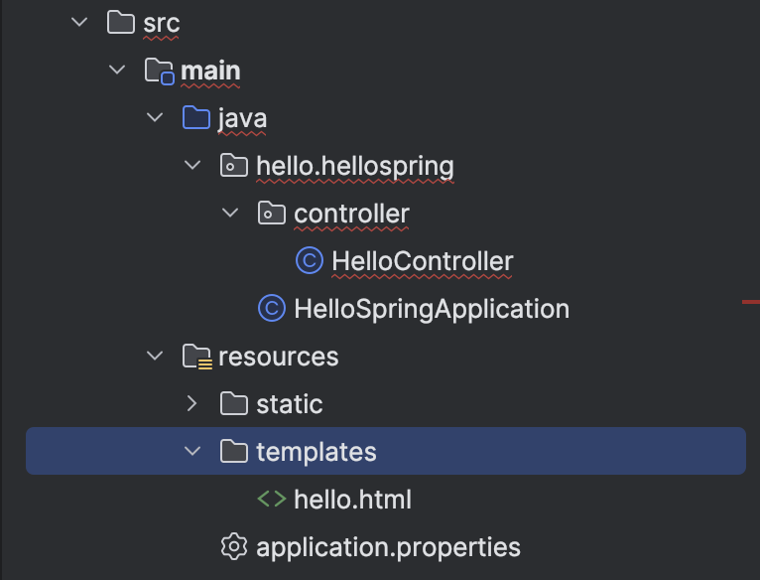Click the controller package icon
The height and width of the screenshot is (580, 760).
click(271, 214)
